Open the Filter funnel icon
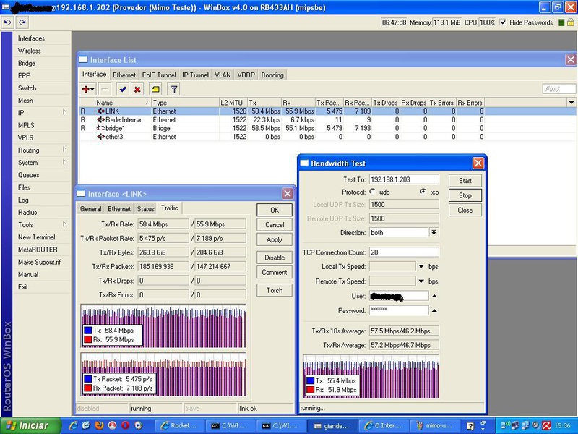This screenshot has height=434, width=578. click(x=173, y=89)
